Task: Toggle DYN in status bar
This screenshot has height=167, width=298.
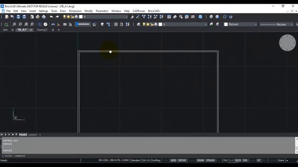Action: click(x=245, y=161)
